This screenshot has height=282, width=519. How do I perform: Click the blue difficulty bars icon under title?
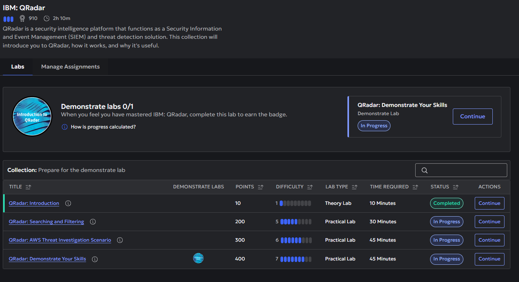point(8,19)
